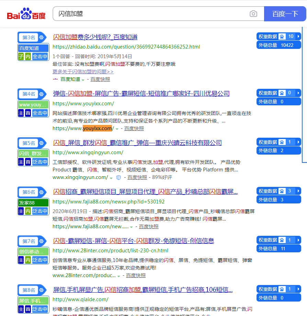Click the 全击中 tag under www.youy...

click(x=40, y=113)
